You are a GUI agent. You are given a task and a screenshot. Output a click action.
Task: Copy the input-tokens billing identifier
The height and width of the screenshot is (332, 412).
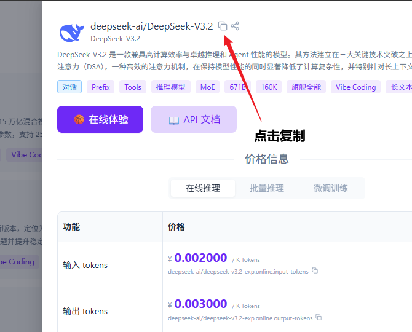315,271
